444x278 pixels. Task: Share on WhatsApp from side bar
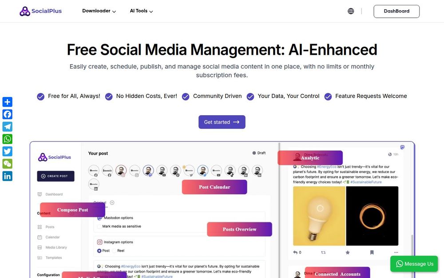(x=8, y=139)
